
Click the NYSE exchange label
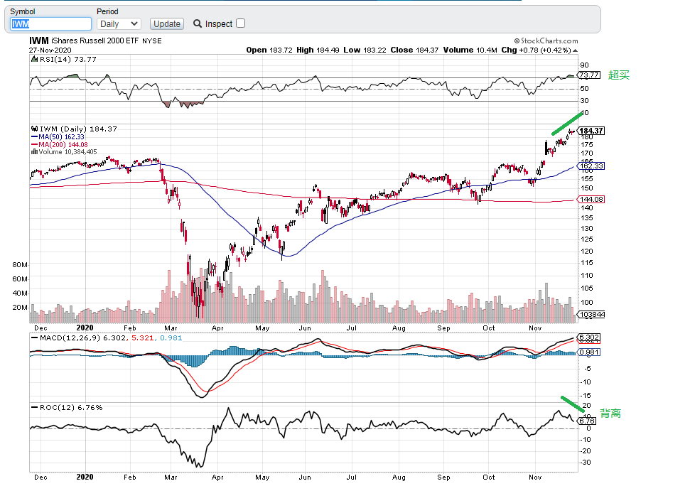point(152,41)
